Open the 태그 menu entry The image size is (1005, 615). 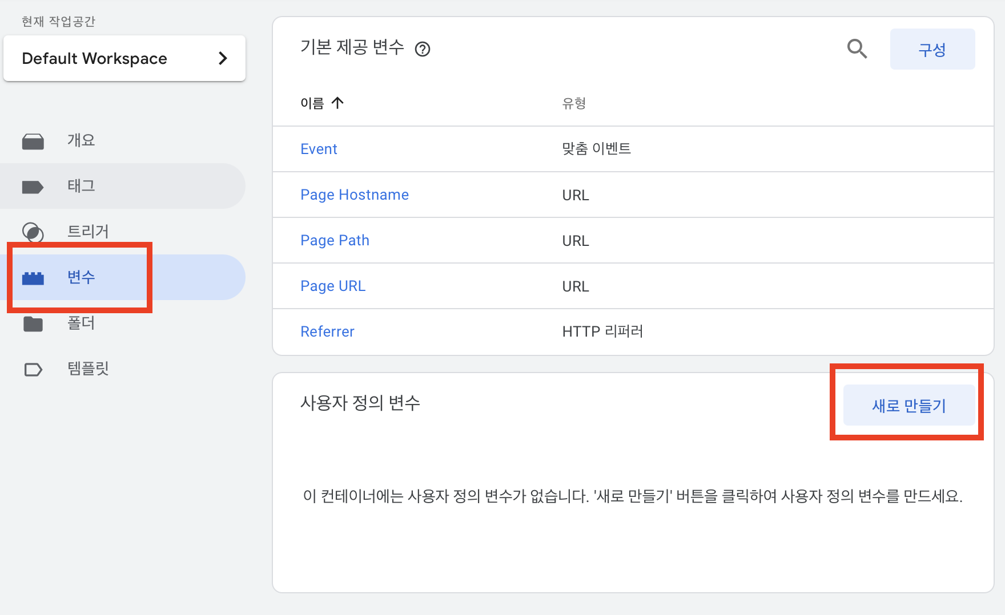[x=80, y=186]
